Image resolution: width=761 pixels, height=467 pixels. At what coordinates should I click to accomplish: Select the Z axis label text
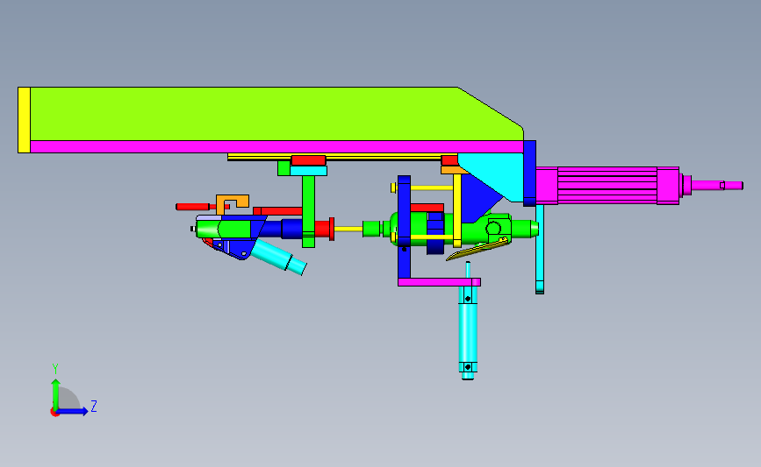[x=94, y=406]
